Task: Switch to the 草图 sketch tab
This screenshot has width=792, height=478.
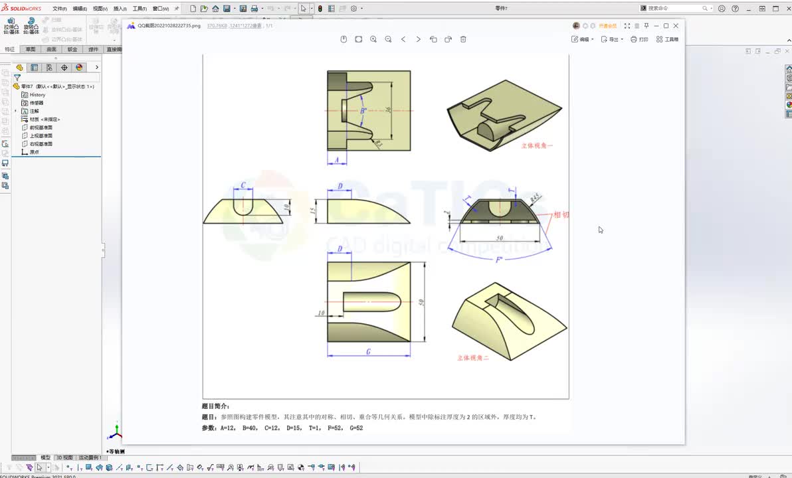Action: pyautogui.click(x=31, y=50)
